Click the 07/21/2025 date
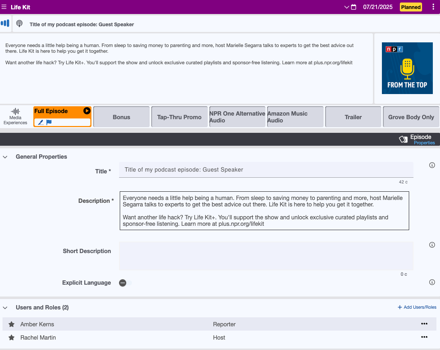440x350 pixels. (378, 7)
